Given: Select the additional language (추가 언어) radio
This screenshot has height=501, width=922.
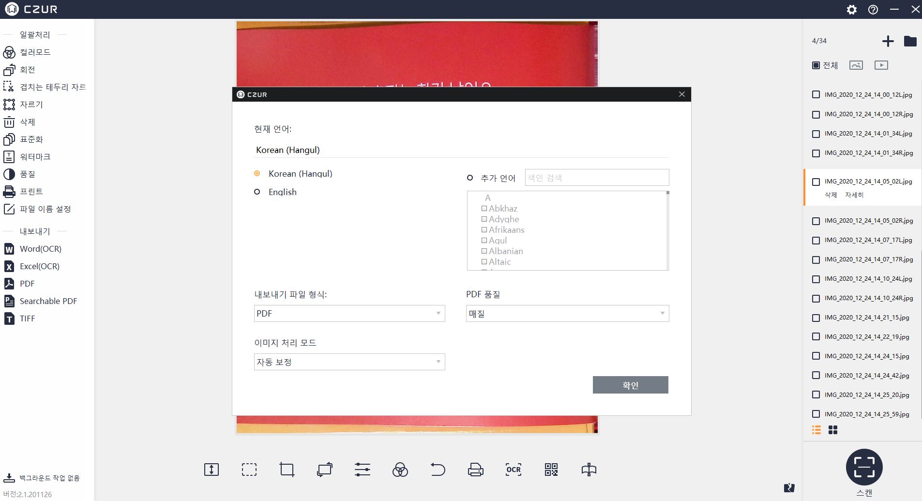Looking at the screenshot, I should pyautogui.click(x=469, y=178).
